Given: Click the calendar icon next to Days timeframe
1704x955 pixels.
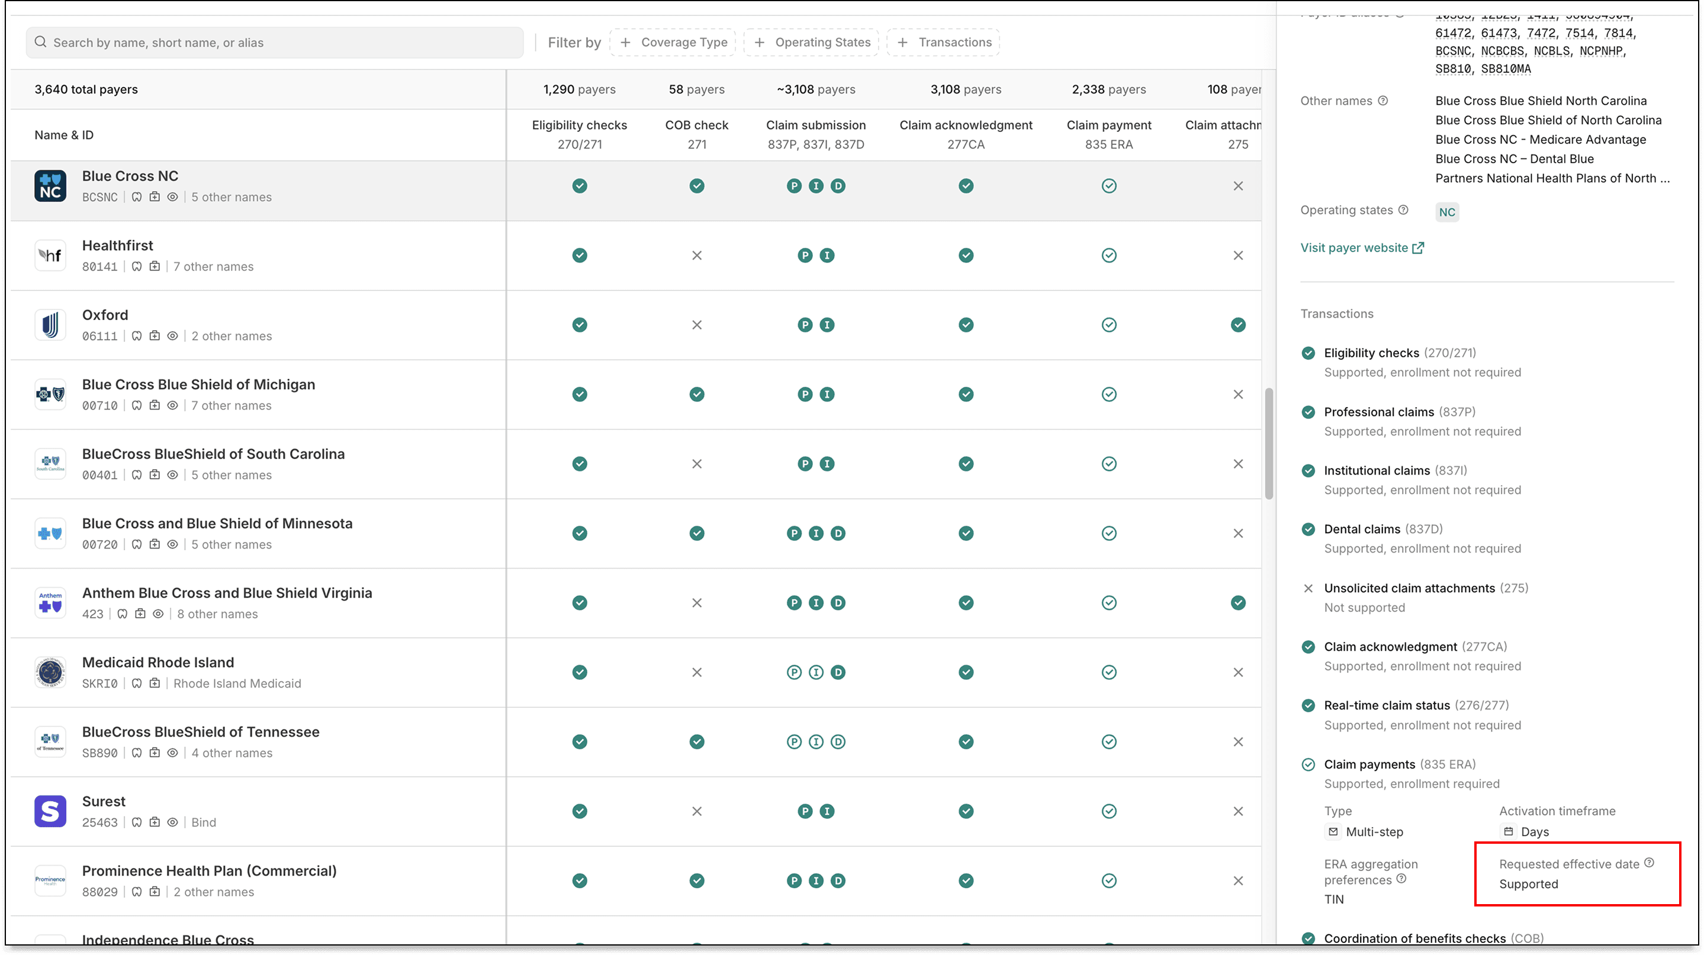Looking at the screenshot, I should 1507,832.
